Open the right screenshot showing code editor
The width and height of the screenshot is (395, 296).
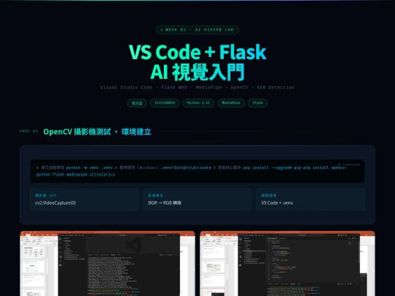pos(287,264)
